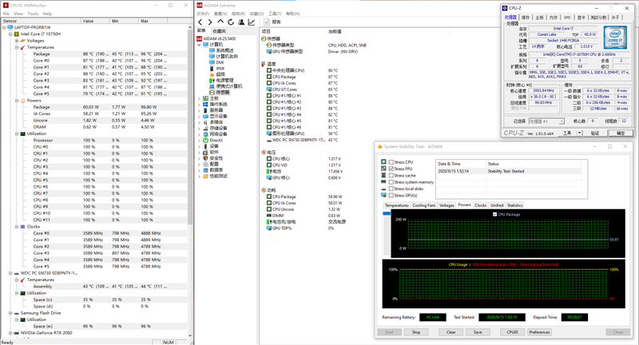Click the Intel Core i7 logo in CPU-Z
Image resolution: width=639 pixels, height=345 pixels.
pyautogui.click(x=615, y=38)
